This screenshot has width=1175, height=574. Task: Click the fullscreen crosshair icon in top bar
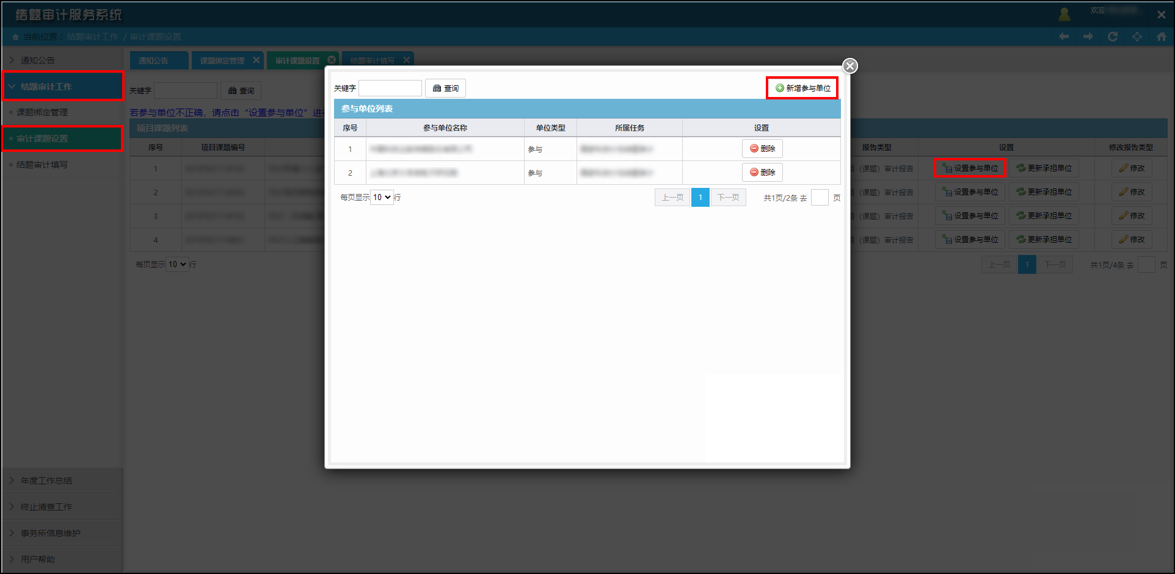[x=1137, y=37]
